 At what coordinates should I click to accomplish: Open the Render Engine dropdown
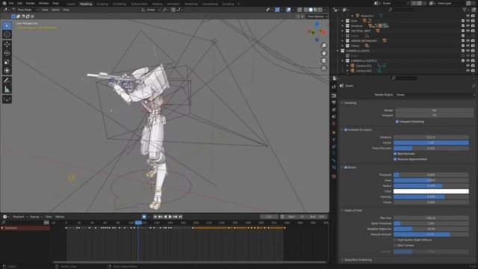(435, 95)
